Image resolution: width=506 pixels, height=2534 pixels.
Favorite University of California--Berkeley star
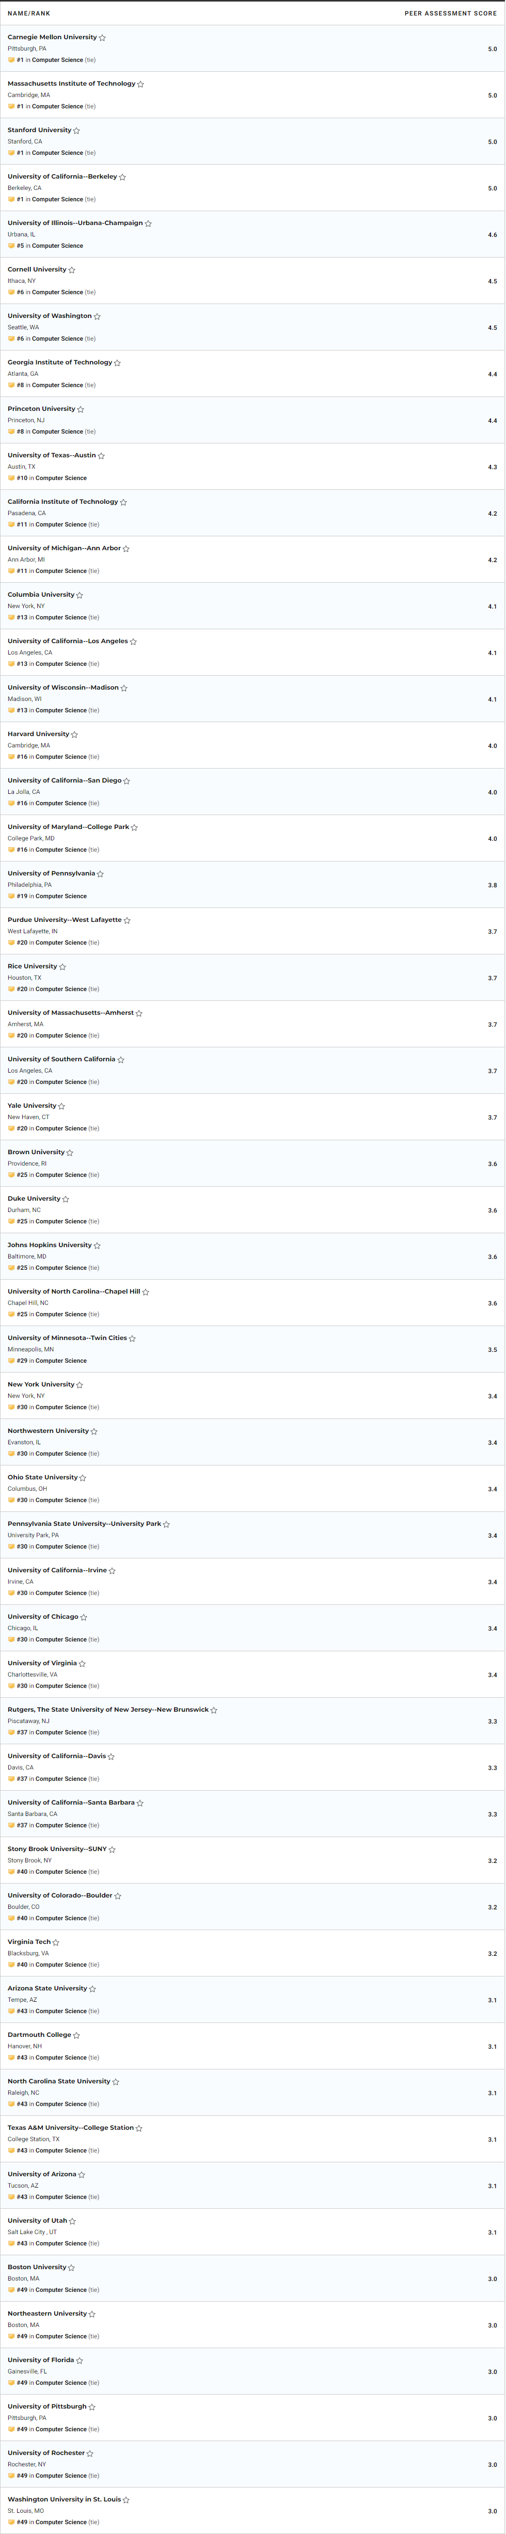(x=122, y=177)
